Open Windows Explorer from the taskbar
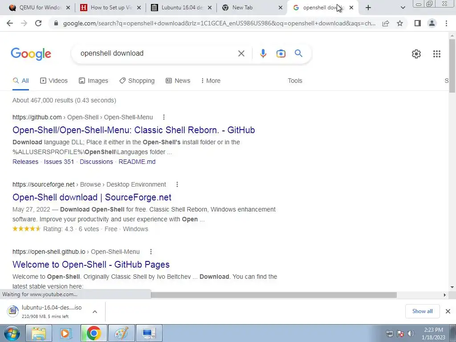The image size is (456, 342). point(39,333)
